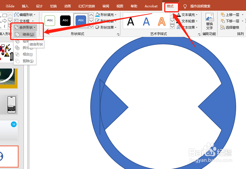Open the 合并形状 dropdown
Viewport: 246px width, 169px height.
coord(25,27)
